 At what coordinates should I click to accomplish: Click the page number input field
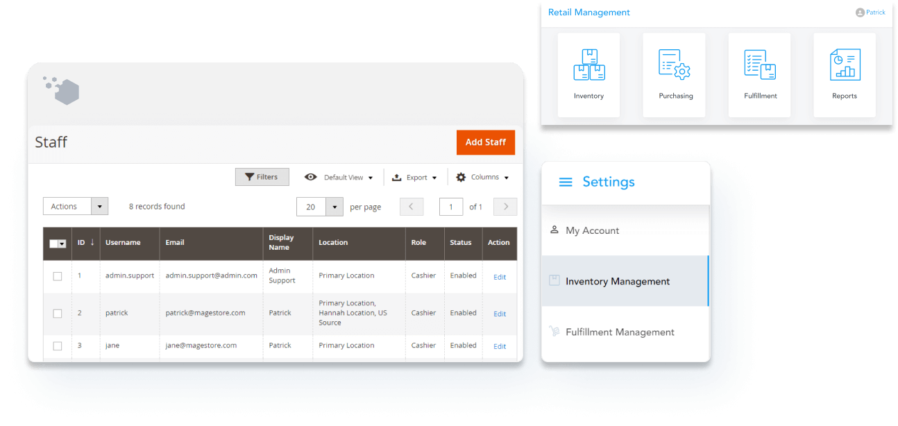451,207
